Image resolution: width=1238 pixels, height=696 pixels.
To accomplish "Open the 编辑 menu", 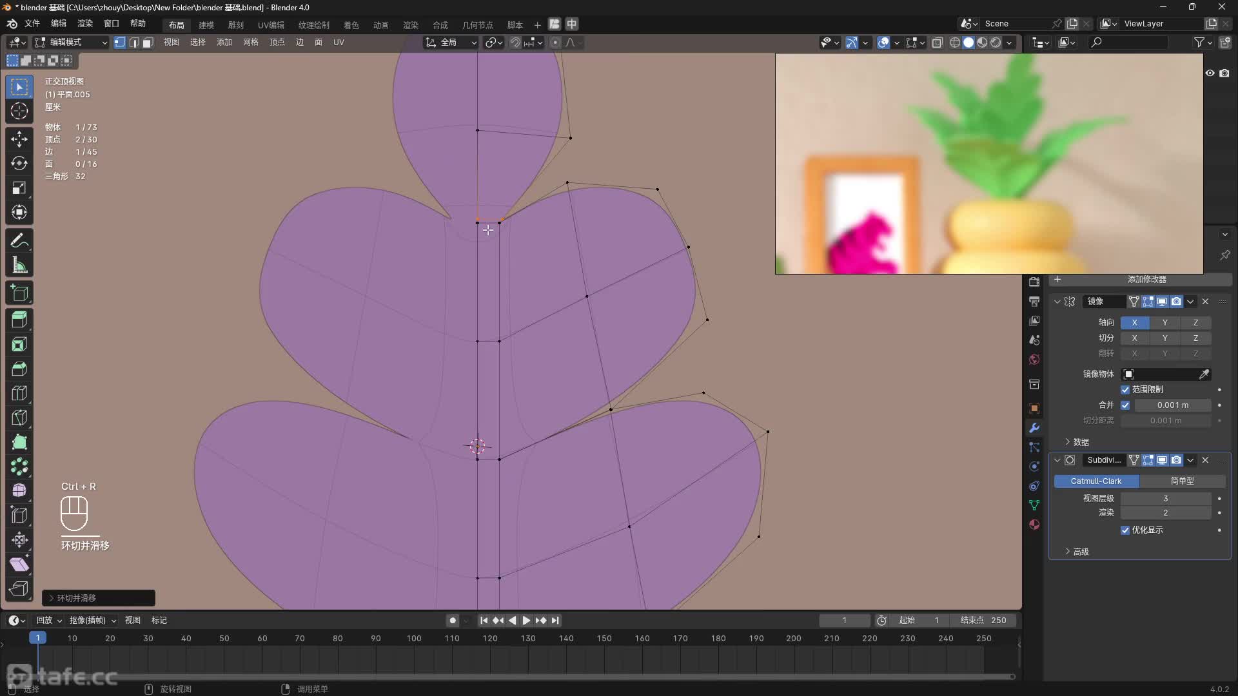I will 59,24.
